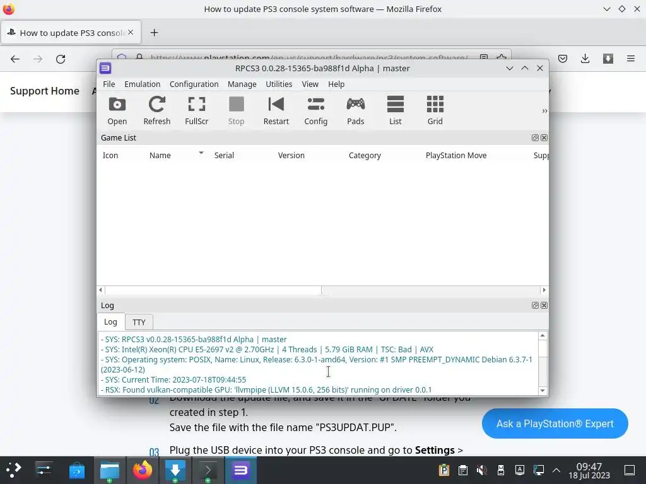646x484 pixels.
Task: Restart emulation from the toolbar
Action: (276, 110)
